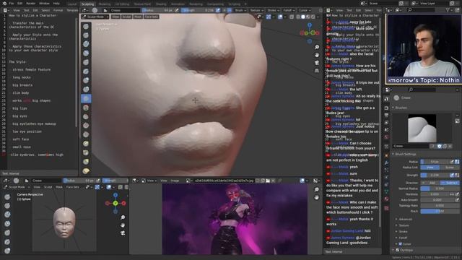Image resolution: width=462 pixels, height=260 pixels.
Task: Unlink the Crease brush with X button
Action: (x=450, y=146)
